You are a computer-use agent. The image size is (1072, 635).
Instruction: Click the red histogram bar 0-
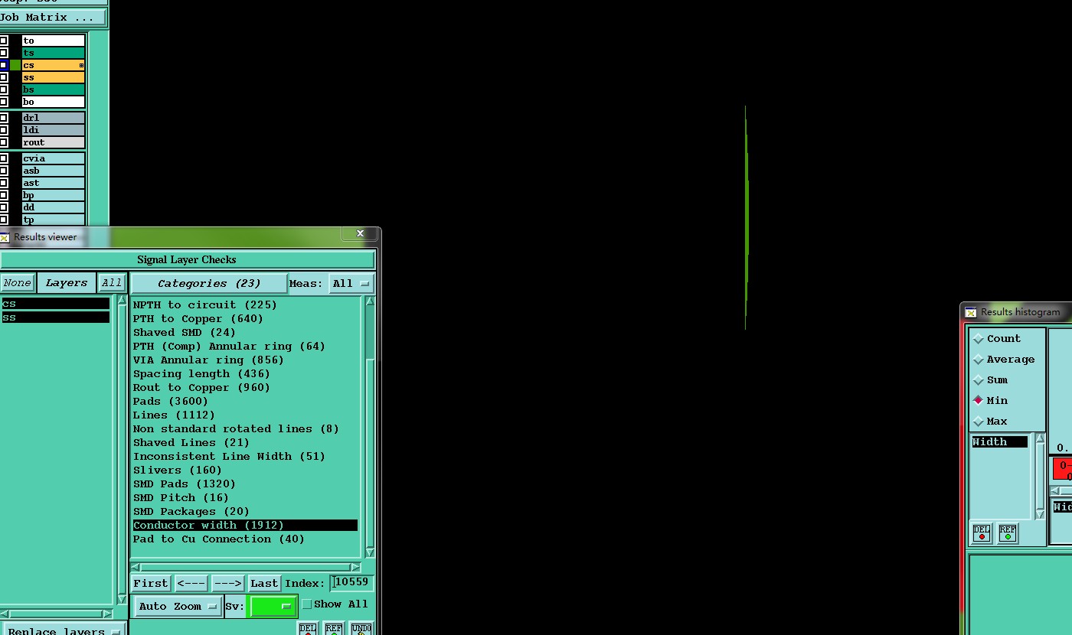[x=1062, y=469]
